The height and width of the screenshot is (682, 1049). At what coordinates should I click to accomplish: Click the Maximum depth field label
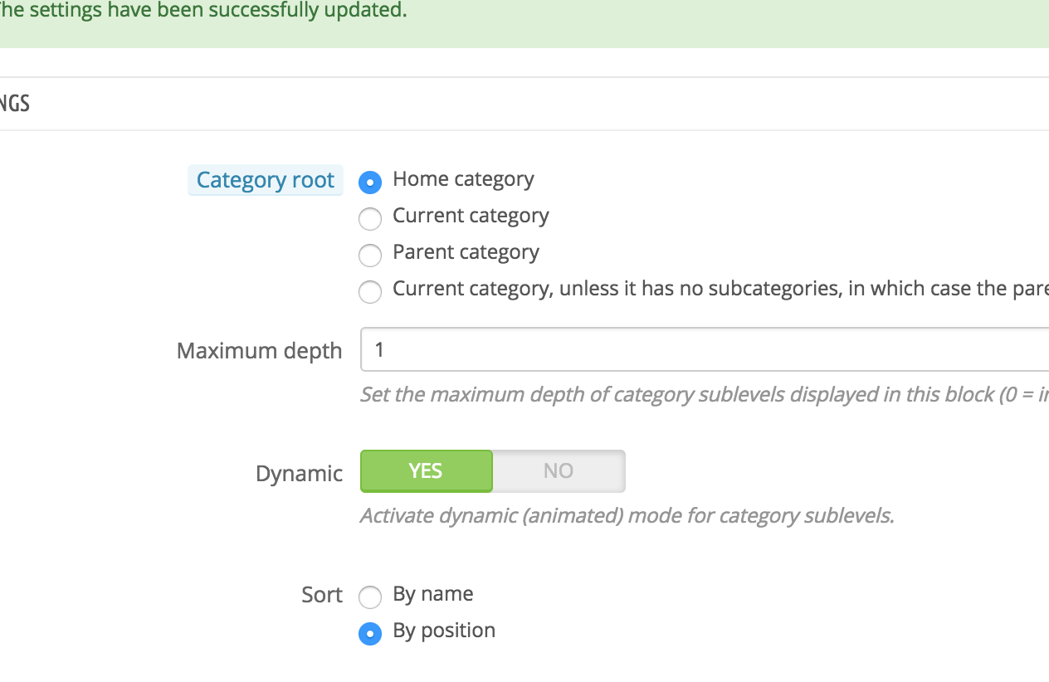coord(259,351)
